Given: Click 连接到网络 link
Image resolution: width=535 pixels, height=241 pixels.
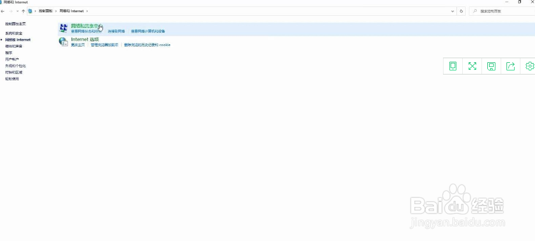Looking at the screenshot, I should (x=116, y=31).
